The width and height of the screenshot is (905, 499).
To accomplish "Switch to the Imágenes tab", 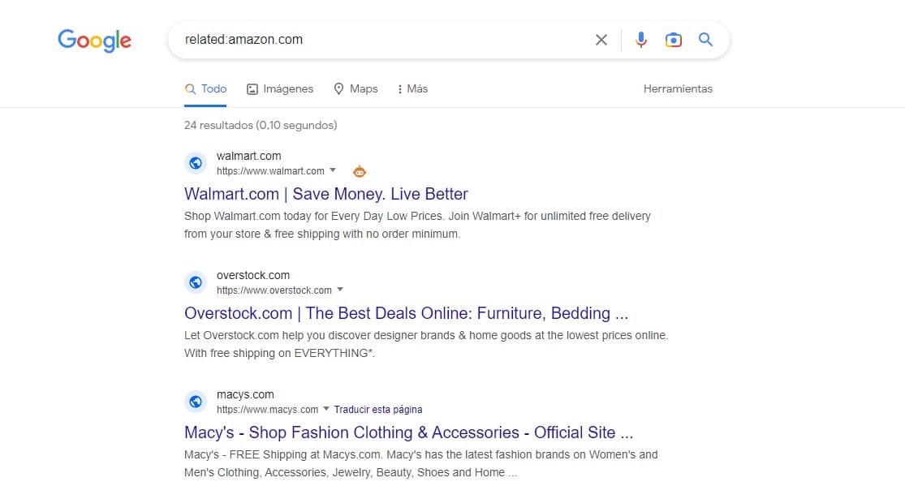I will click(x=279, y=88).
